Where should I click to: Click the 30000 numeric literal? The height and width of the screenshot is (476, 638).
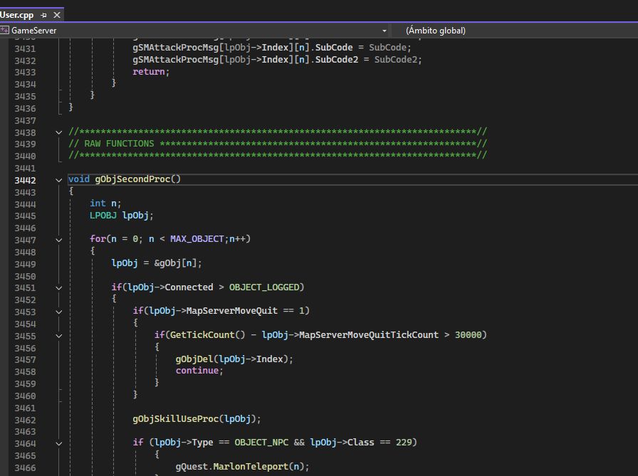[x=468, y=335]
